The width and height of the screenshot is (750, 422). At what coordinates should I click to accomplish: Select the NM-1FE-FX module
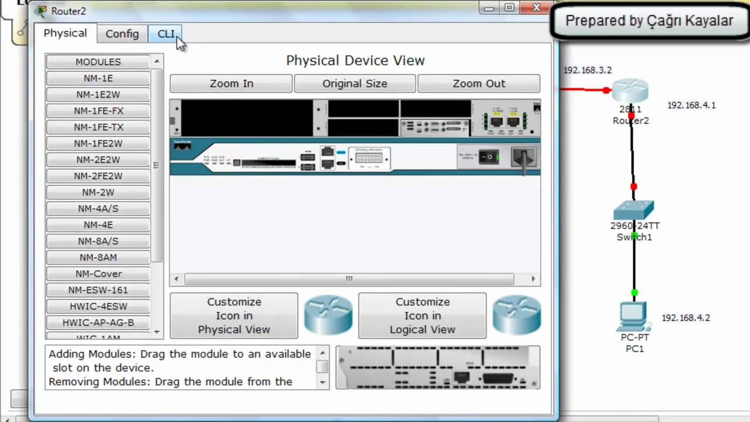point(98,111)
